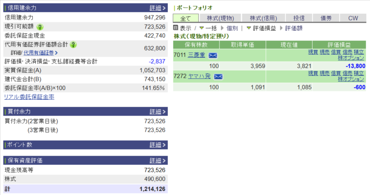
Task: Switch to CW tab
Action: tap(353, 18)
